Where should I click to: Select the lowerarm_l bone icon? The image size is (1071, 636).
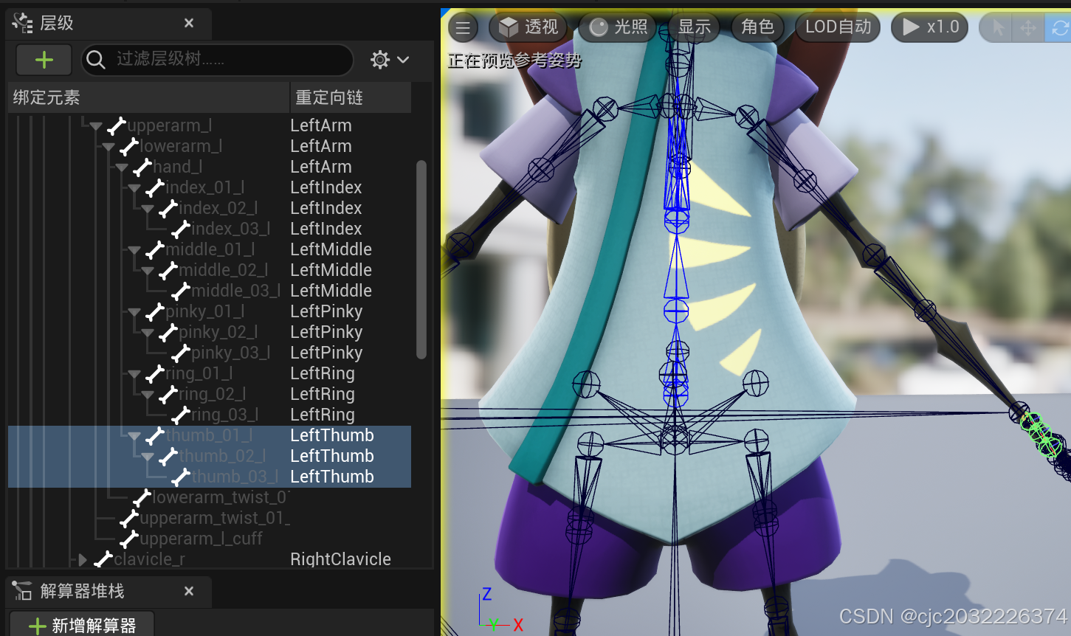pos(129,147)
